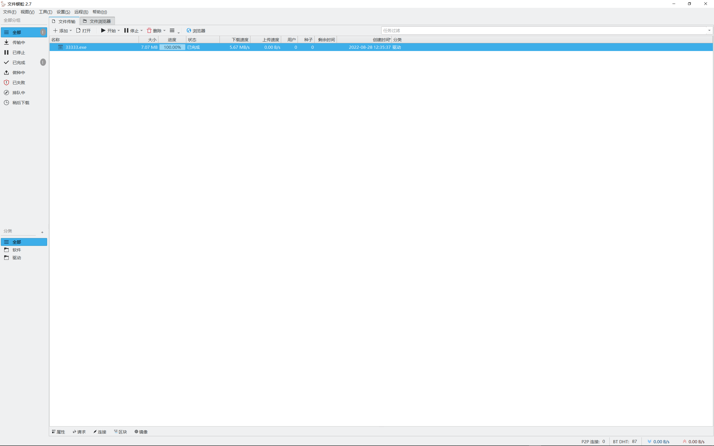Open the 属性 bottom panel tab
The width and height of the screenshot is (714, 446).
coord(58,432)
